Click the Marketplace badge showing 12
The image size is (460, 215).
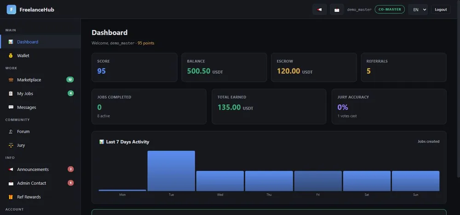(x=70, y=80)
